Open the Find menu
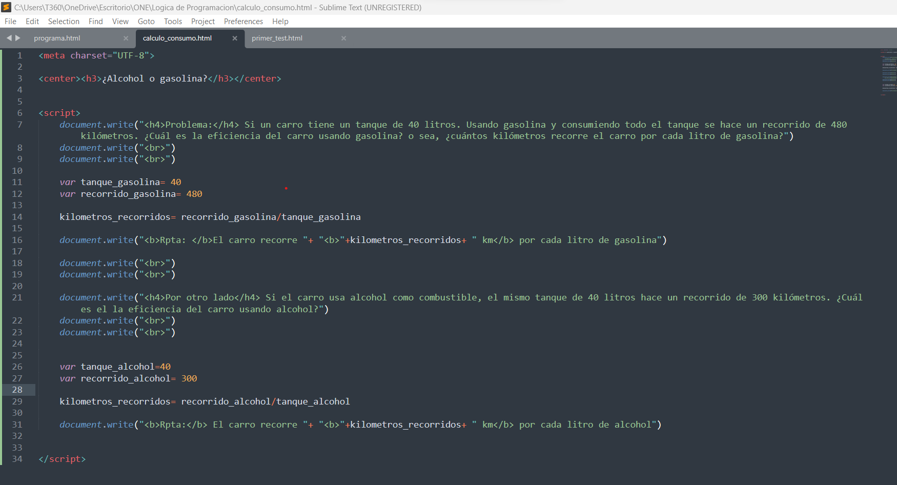Viewport: 897px width, 485px height. 95,22
